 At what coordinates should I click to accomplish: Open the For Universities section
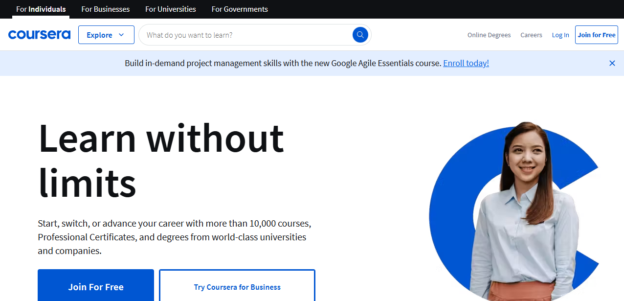(170, 9)
